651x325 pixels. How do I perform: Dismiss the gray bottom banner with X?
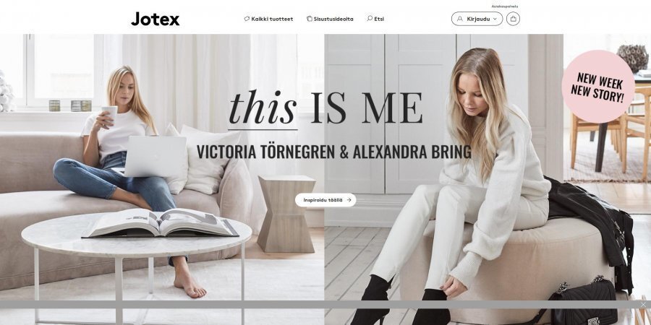643,305
